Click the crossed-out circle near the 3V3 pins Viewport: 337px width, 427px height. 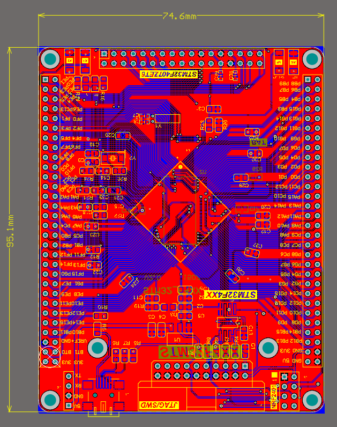(x=50, y=357)
